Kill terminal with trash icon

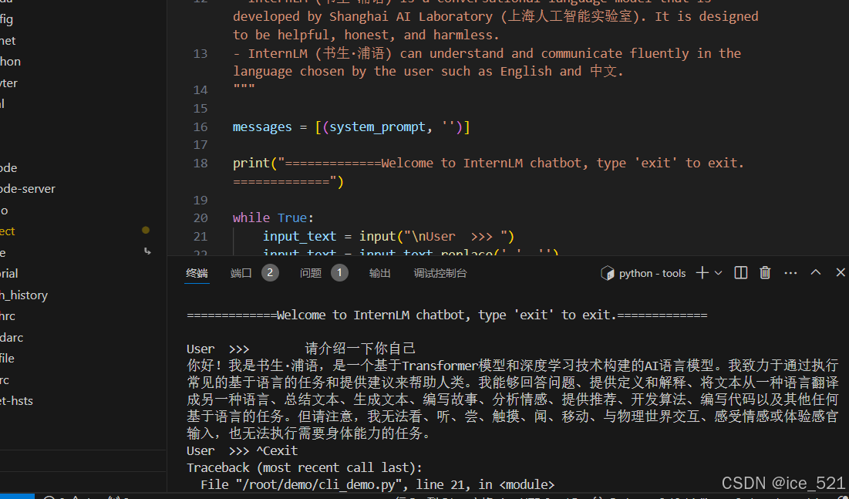(x=765, y=272)
